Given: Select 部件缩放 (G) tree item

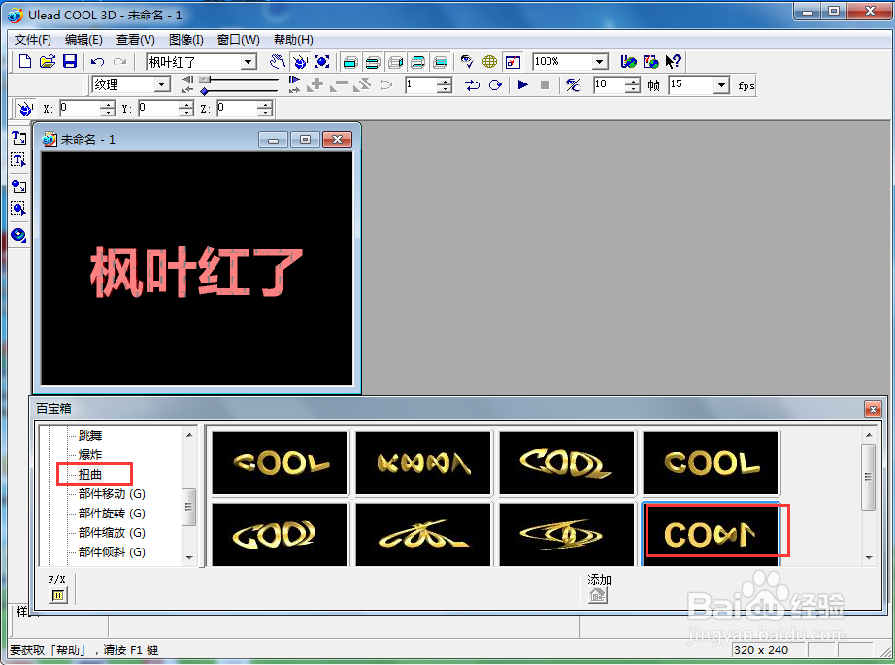Looking at the screenshot, I should tap(112, 533).
